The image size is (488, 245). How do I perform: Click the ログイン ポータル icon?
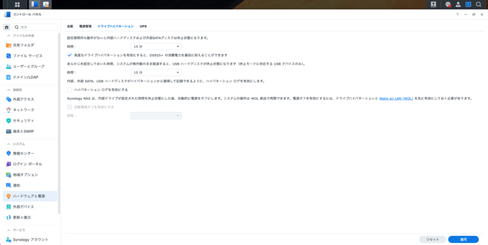click(9, 164)
